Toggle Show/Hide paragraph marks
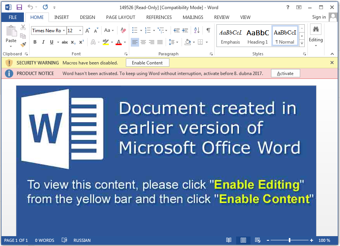This screenshot has height=246, width=340. (x=208, y=30)
